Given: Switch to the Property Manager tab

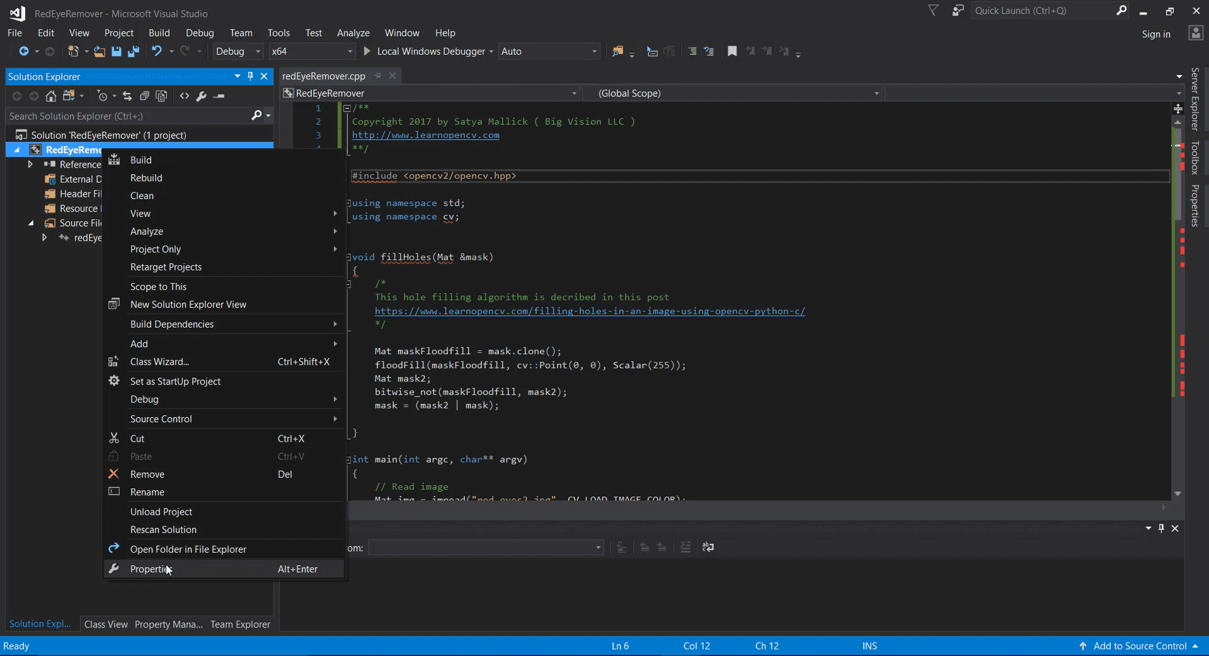Looking at the screenshot, I should coord(169,624).
